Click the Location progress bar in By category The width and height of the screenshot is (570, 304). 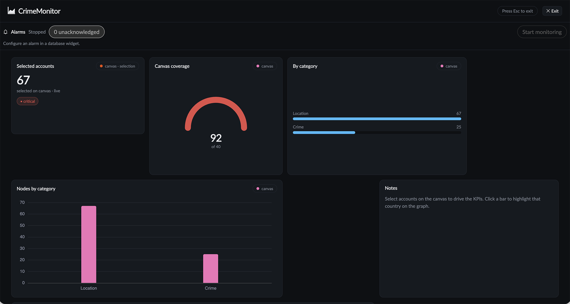click(x=377, y=119)
